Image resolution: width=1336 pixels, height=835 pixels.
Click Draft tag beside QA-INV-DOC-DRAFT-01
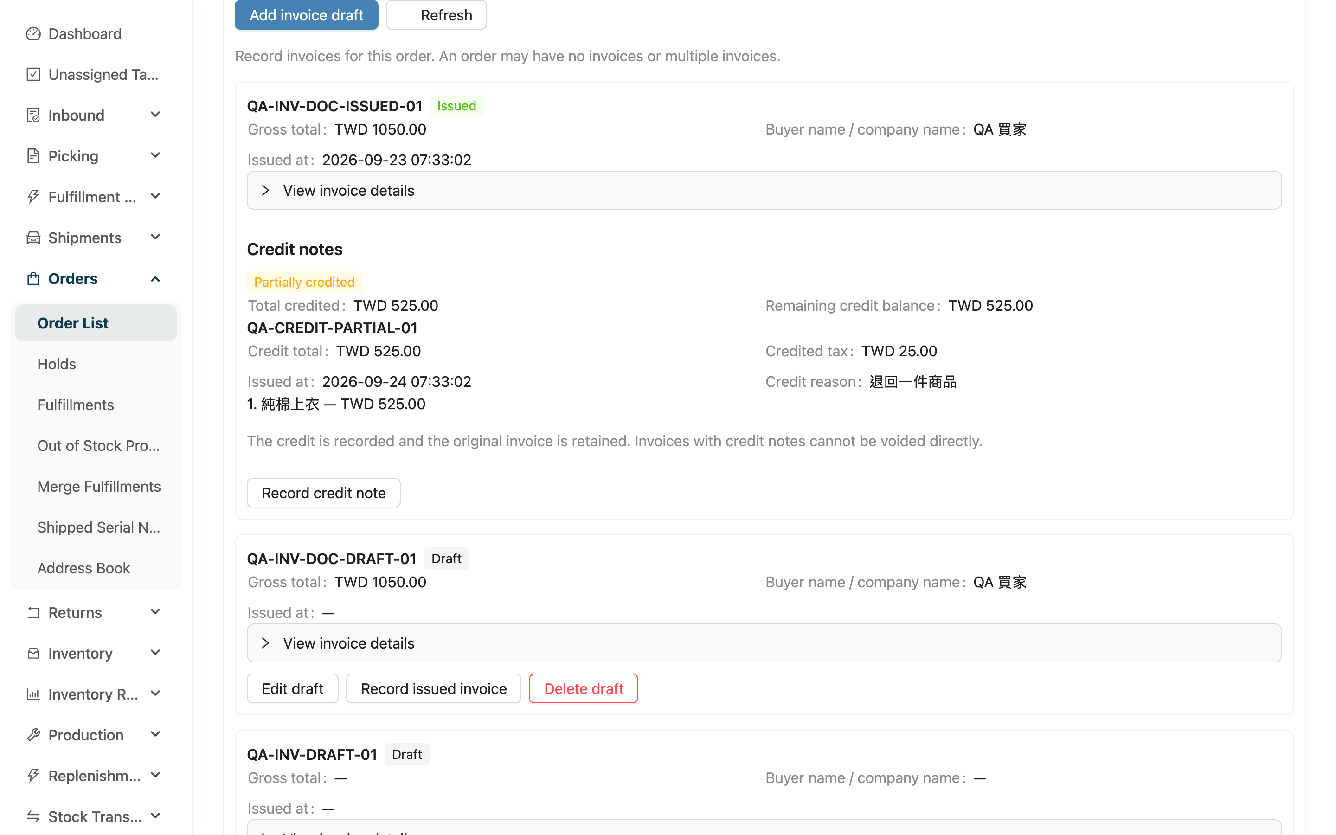(446, 559)
